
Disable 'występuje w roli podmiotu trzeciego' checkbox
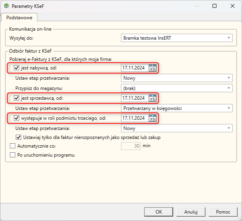pyautogui.click(x=16, y=118)
